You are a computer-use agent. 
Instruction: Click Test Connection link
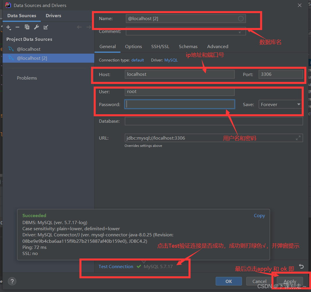coord(116,267)
